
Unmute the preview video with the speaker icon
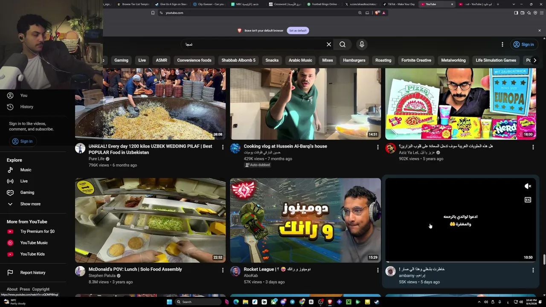tap(528, 186)
